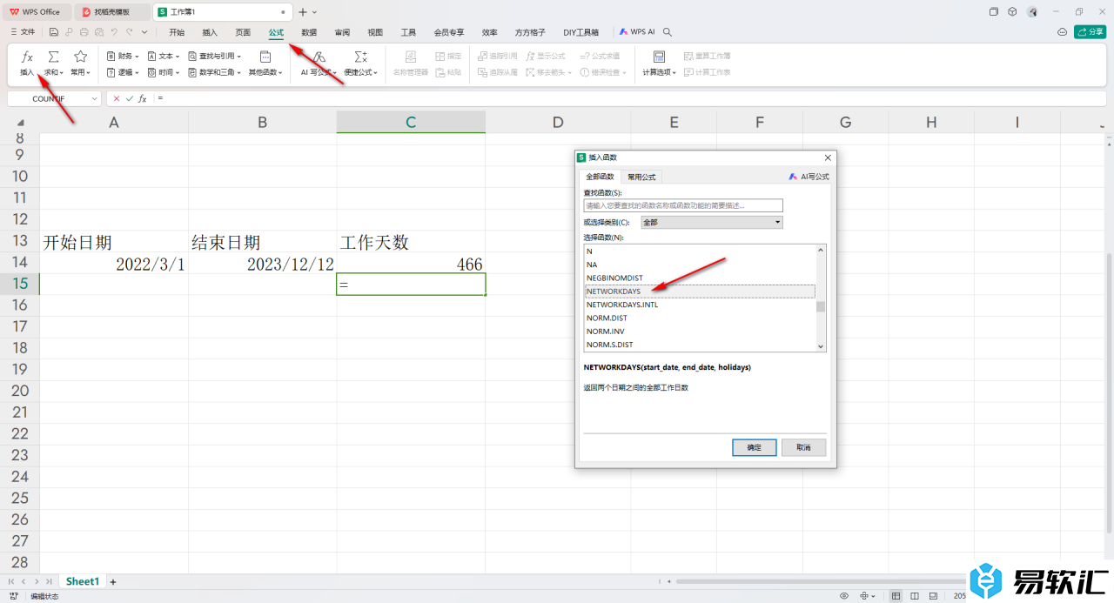Switch to the 常用公式 tab in dialog
1114x603 pixels.
click(x=641, y=177)
